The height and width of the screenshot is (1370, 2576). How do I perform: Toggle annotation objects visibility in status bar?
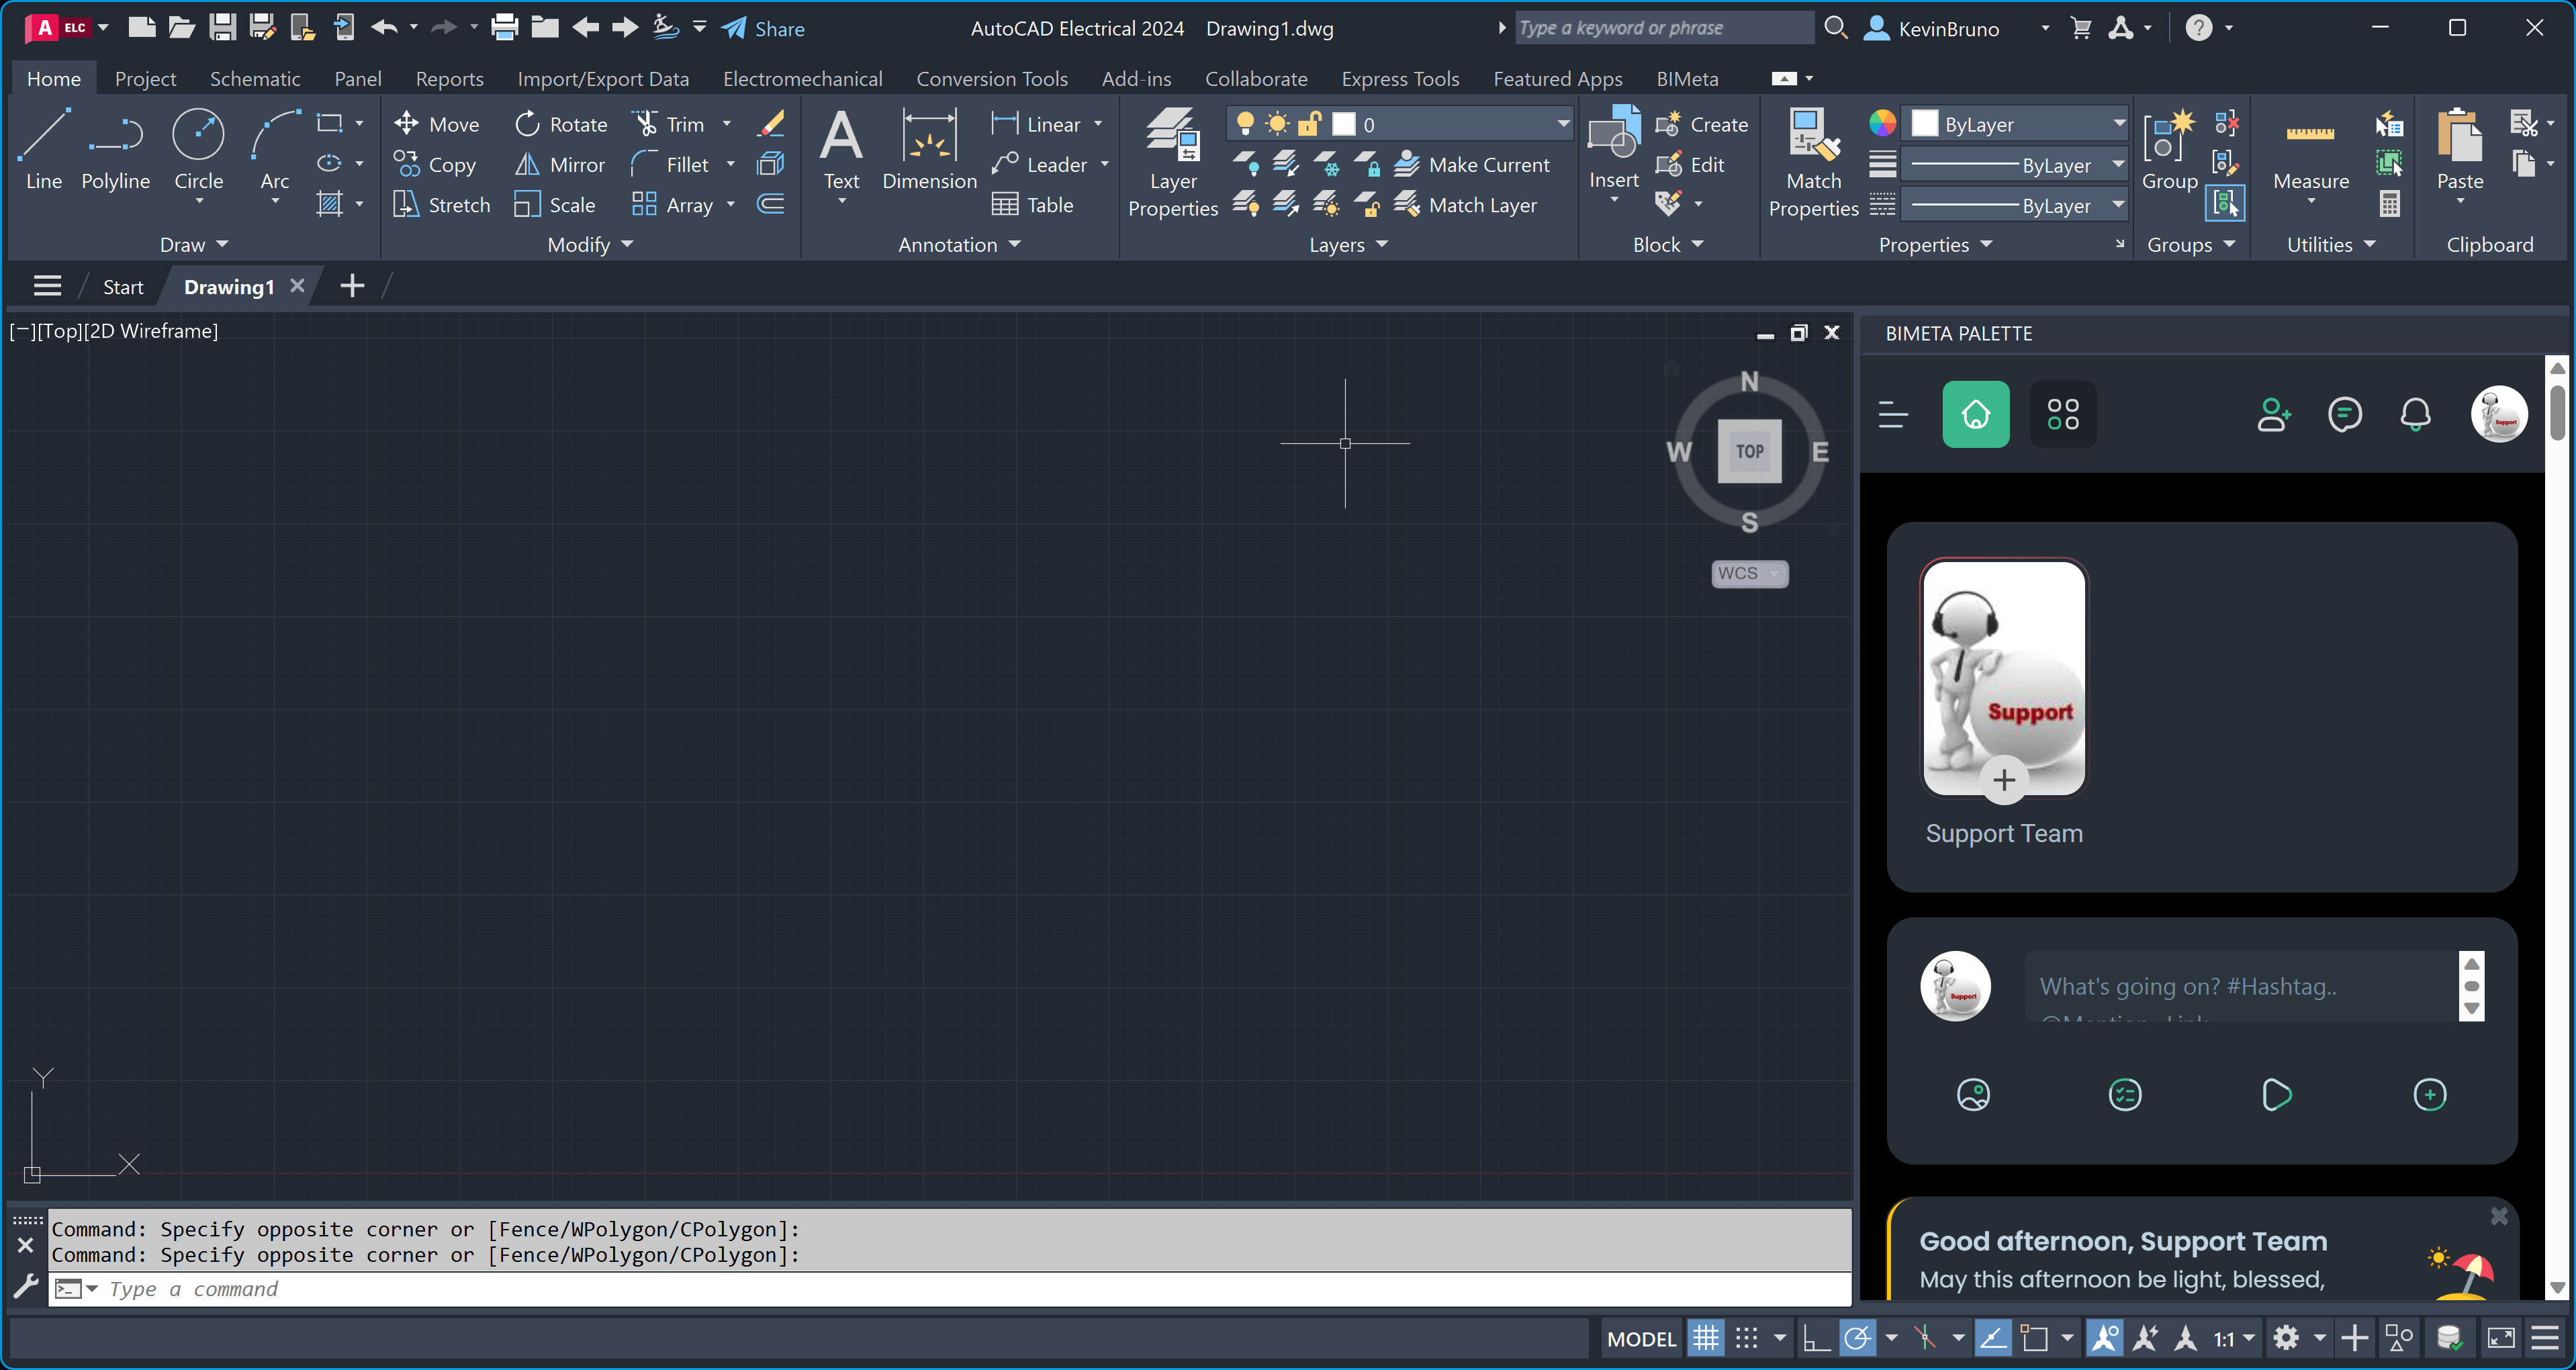[2104, 1338]
